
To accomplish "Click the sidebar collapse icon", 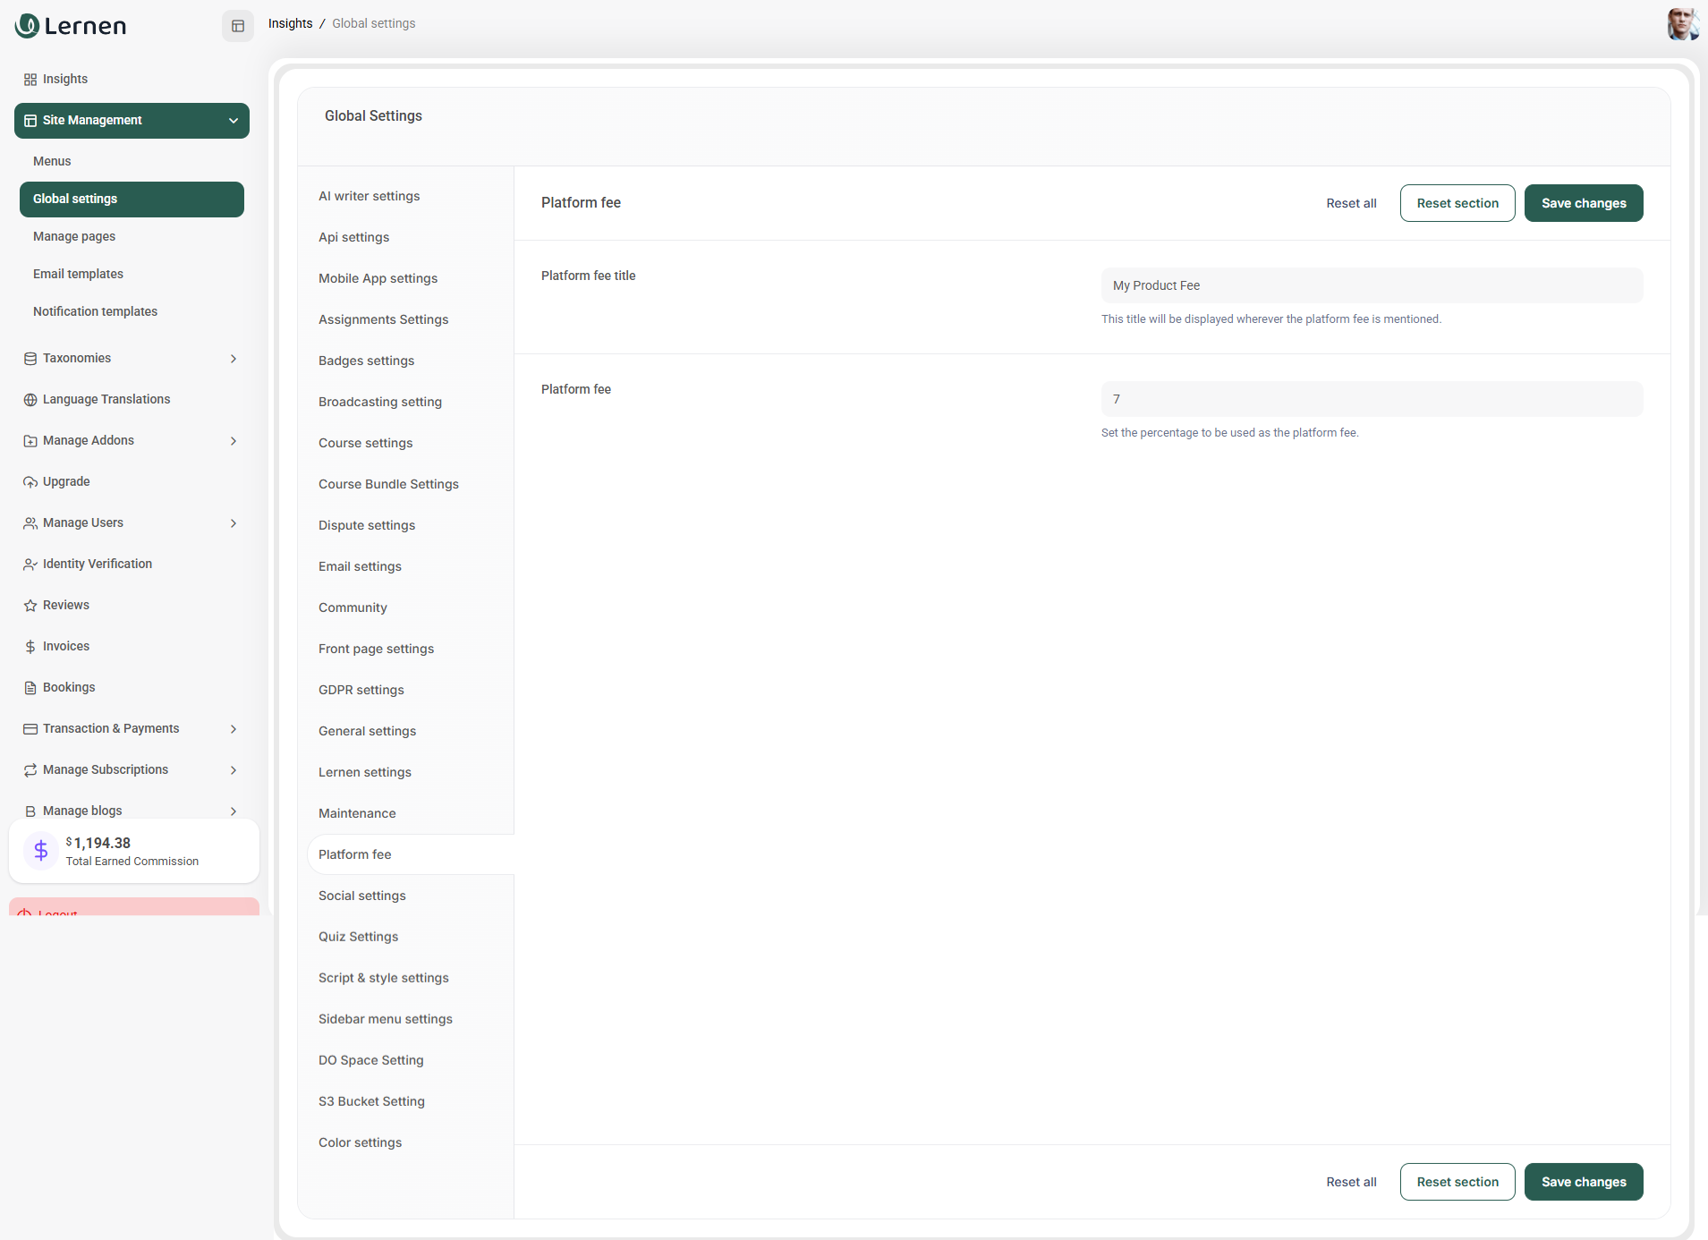I will (238, 26).
